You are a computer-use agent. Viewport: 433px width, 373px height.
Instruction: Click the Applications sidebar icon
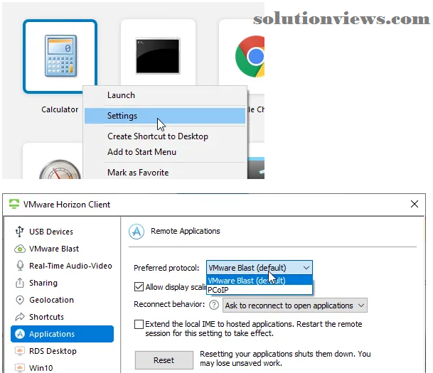20,334
